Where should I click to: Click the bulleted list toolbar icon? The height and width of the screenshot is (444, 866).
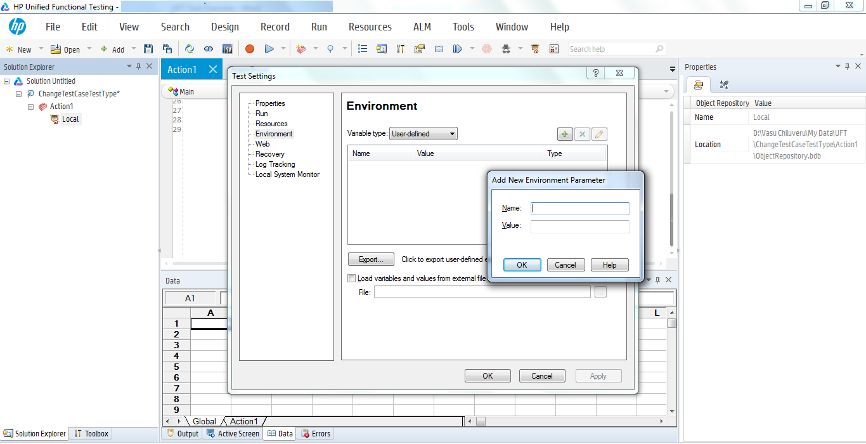pyautogui.click(x=363, y=49)
